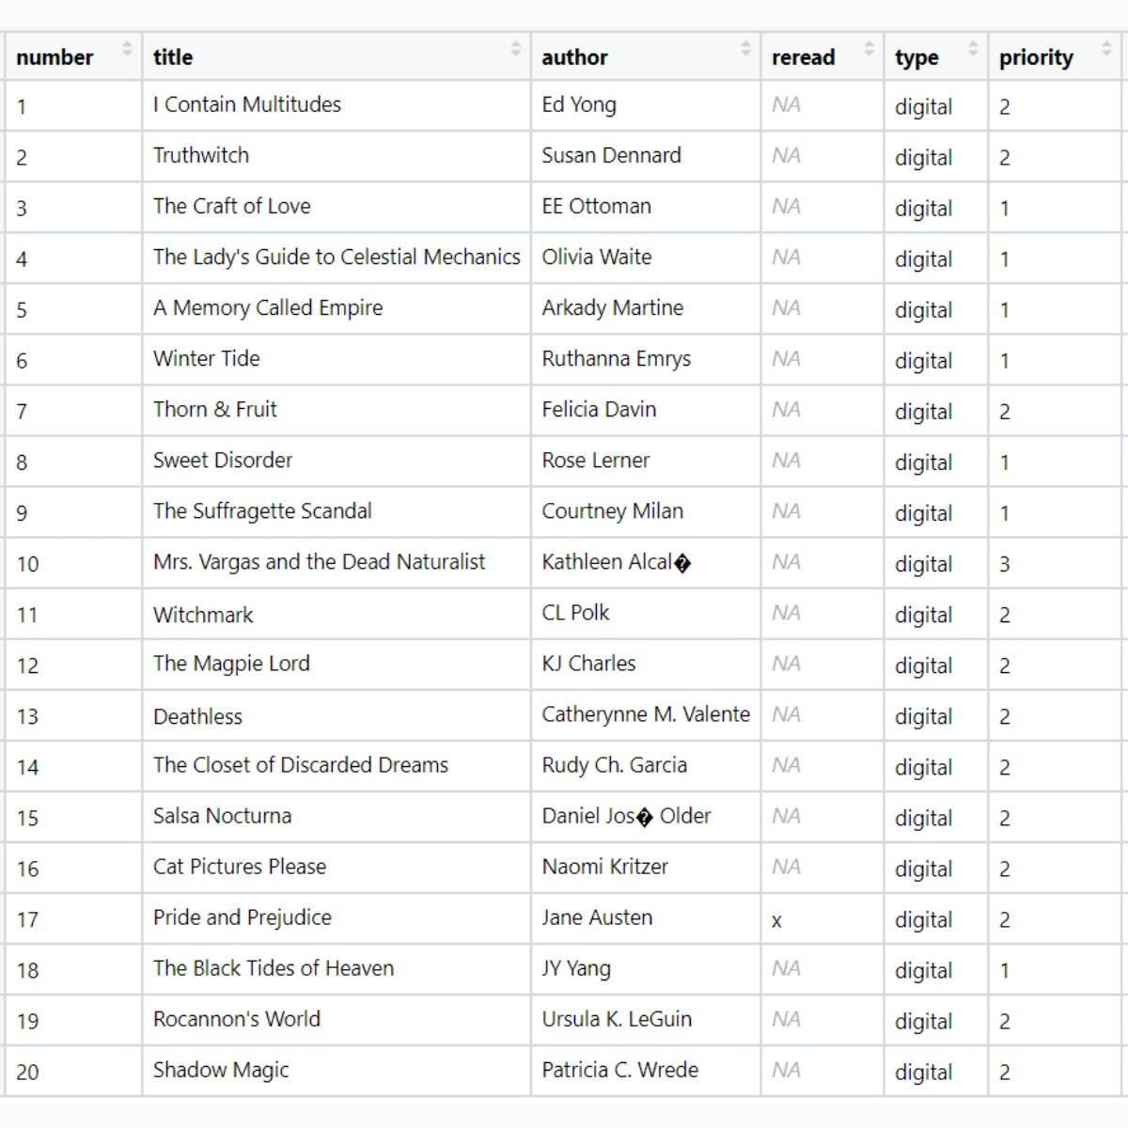
Task: Click the priority value 3 for row 10
Action: (x=1005, y=564)
